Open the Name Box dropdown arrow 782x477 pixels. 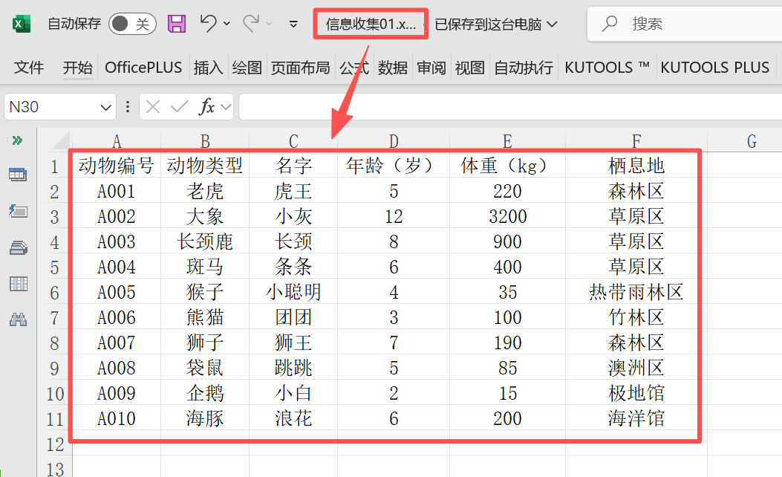(105, 106)
